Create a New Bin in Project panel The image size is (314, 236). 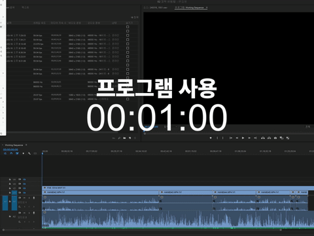124,138
